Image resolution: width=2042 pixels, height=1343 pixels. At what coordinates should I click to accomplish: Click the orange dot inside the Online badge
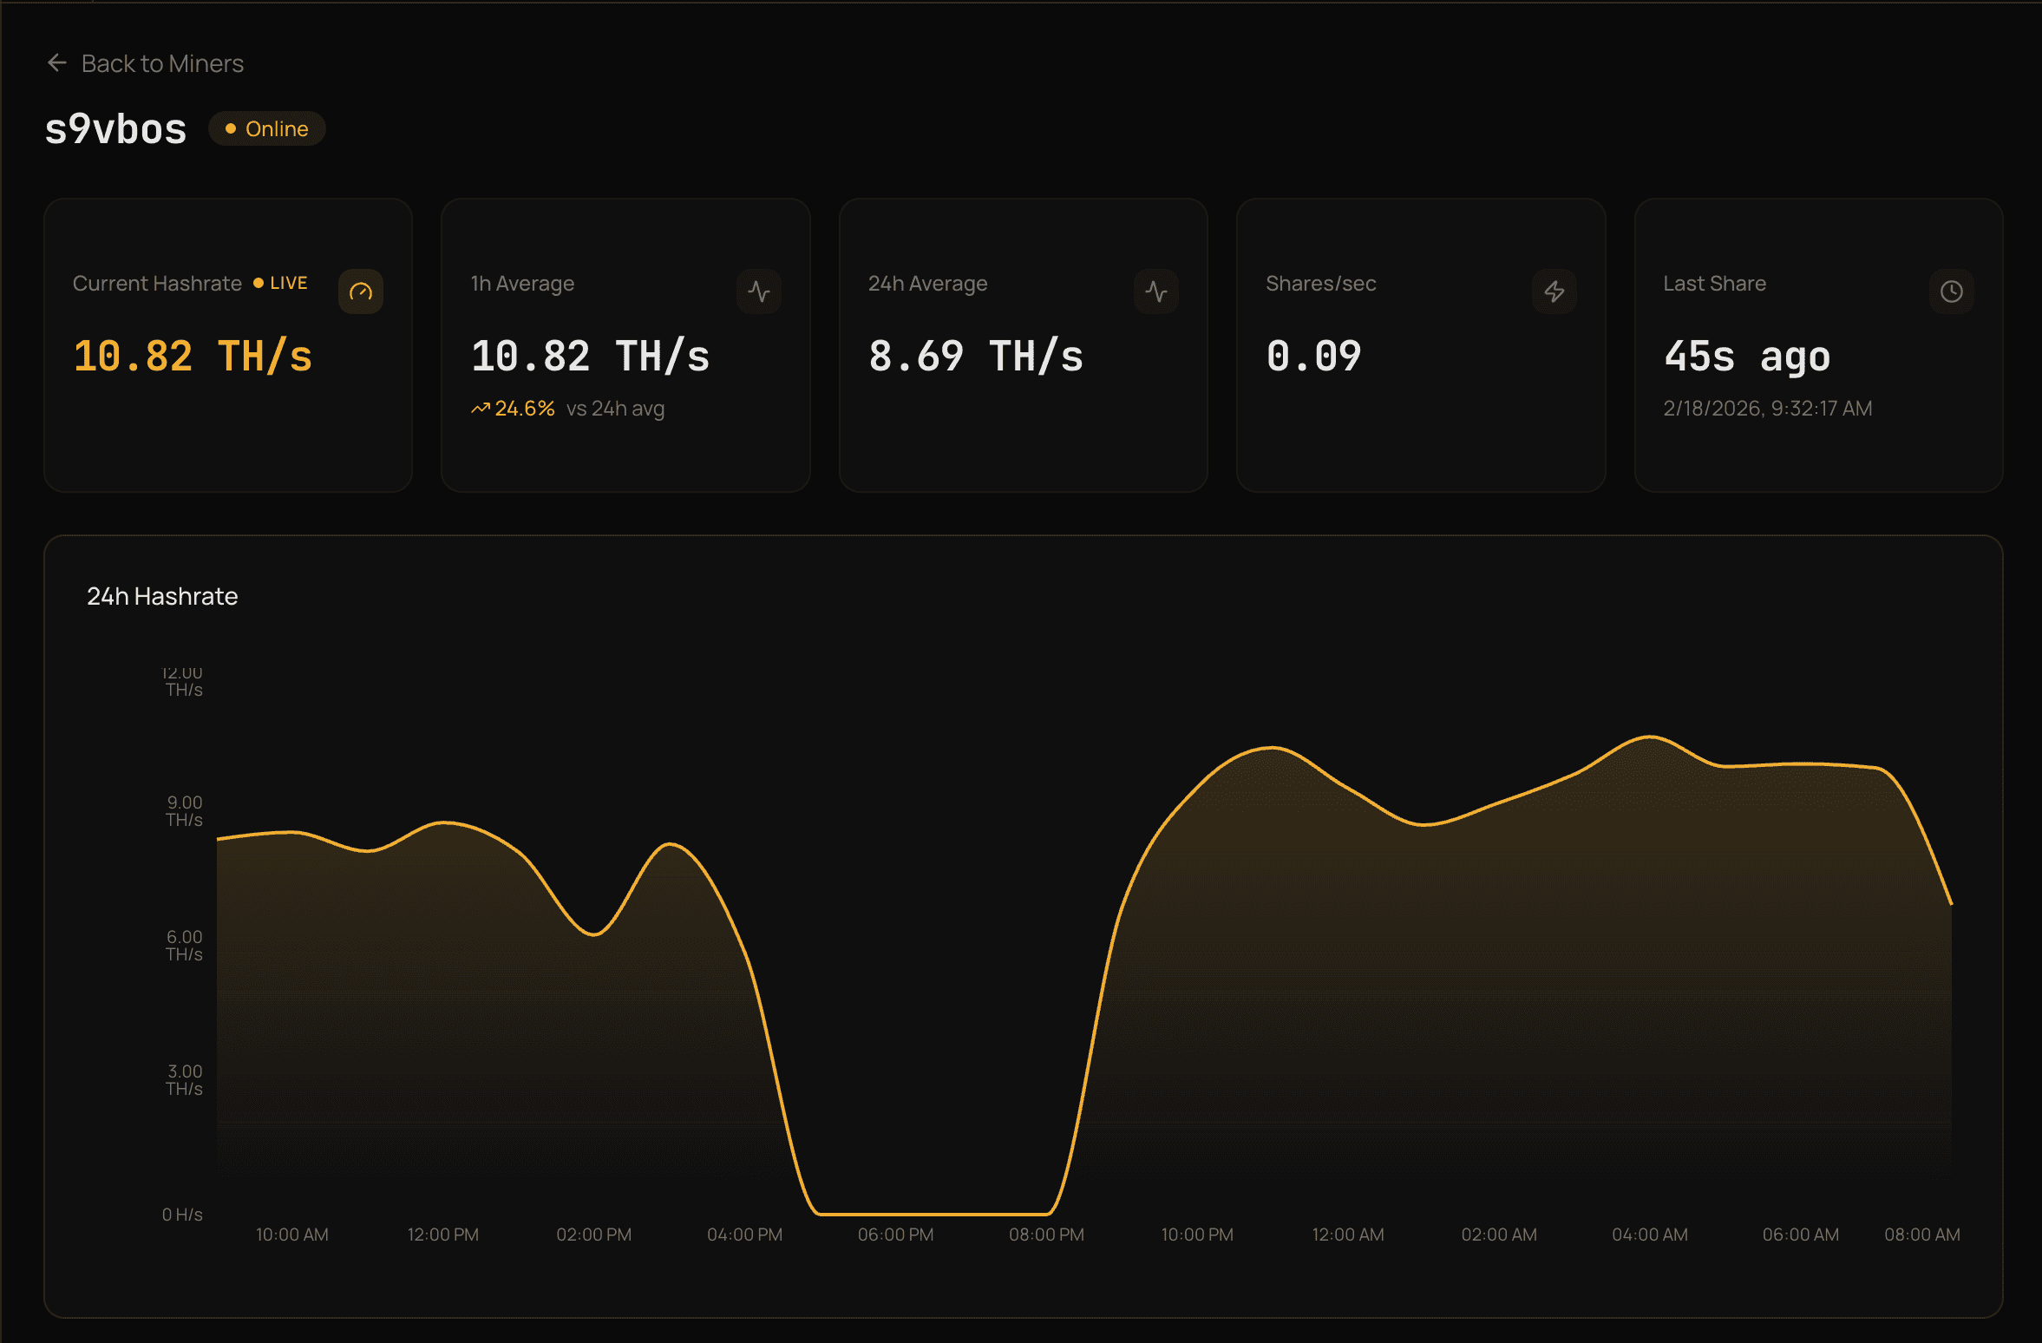click(x=230, y=128)
